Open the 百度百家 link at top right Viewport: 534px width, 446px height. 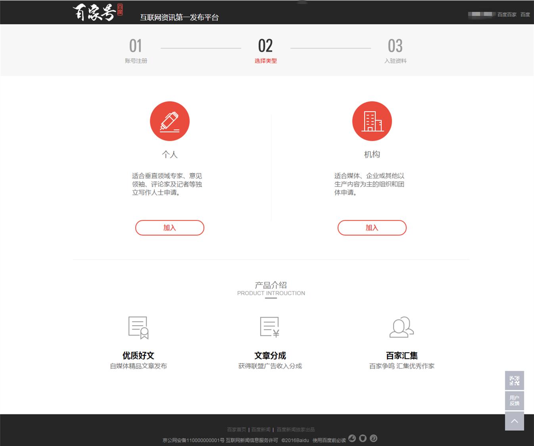[506, 14]
